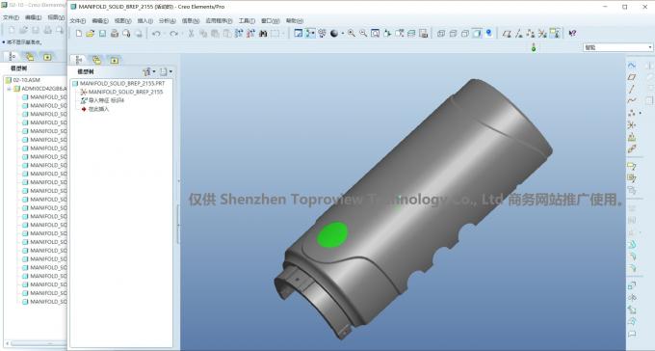Select the wireframe display icon
Image resolution: width=655 pixels, height=351 pixels.
click(x=441, y=34)
